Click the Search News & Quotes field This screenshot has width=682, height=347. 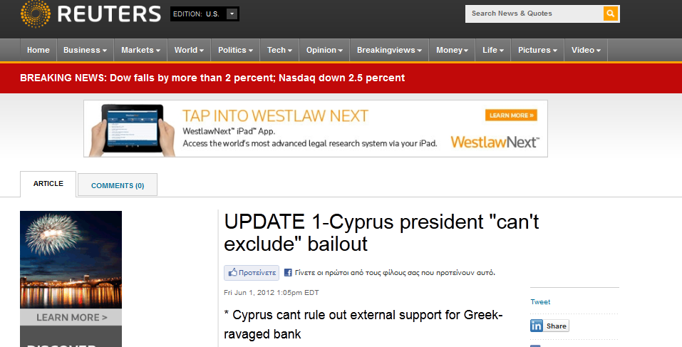[534, 14]
